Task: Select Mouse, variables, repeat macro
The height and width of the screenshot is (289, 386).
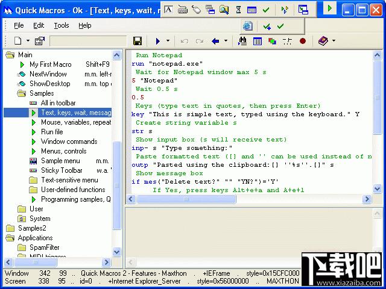Action: click(x=76, y=122)
